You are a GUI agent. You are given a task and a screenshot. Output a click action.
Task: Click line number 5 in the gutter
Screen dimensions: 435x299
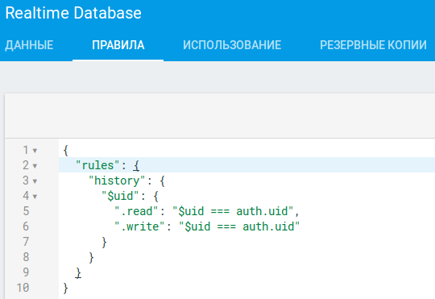[x=26, y=211]
